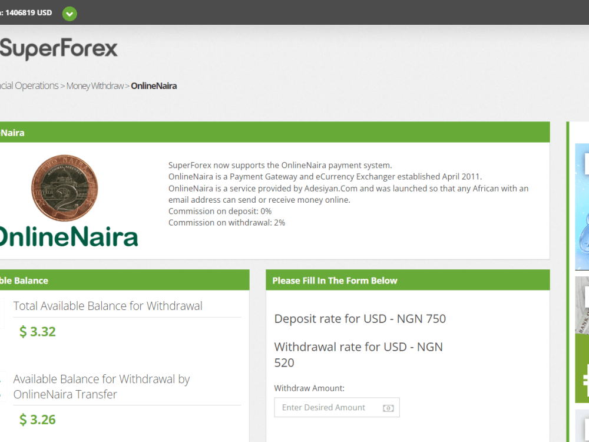
Task: Select the OnlineNaira breadcrumb item
Action: [x=154, y=86]
